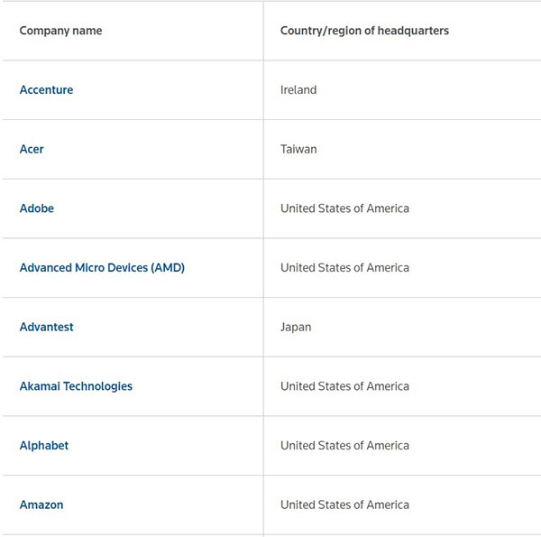Open the Accenture company link
Screen dimensions: 541x537
[x=47, y=90]
